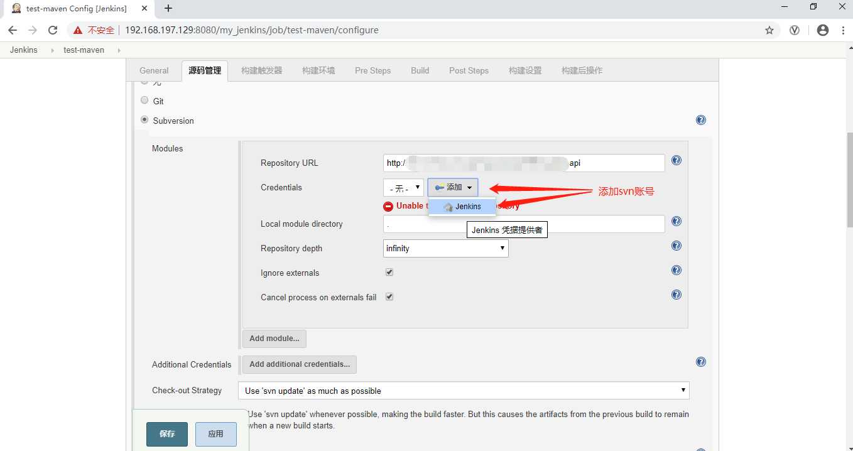Switch to the Post Steps tab

click(469, 70)
